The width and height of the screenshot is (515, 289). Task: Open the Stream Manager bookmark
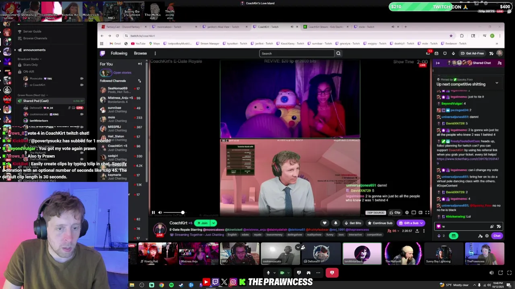pyautogui.click(x=208, y=43)
